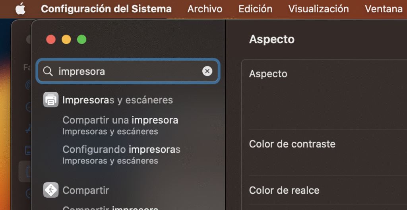Open the Configuración del Sistema menu
The image size is (407, 210).
pos(106,9)
